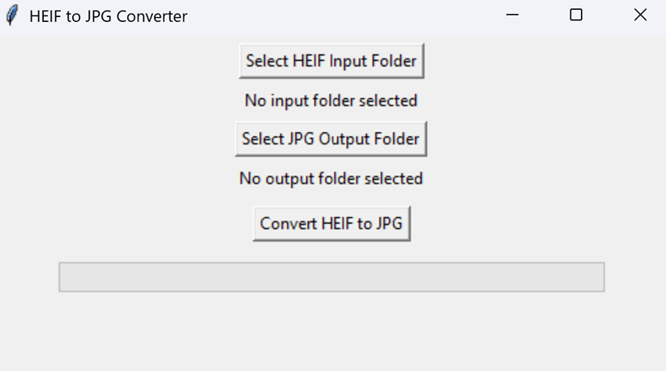The image size is (666, 371).
Task: Click the feather app icon in title bar
Action: click(11, 15)
